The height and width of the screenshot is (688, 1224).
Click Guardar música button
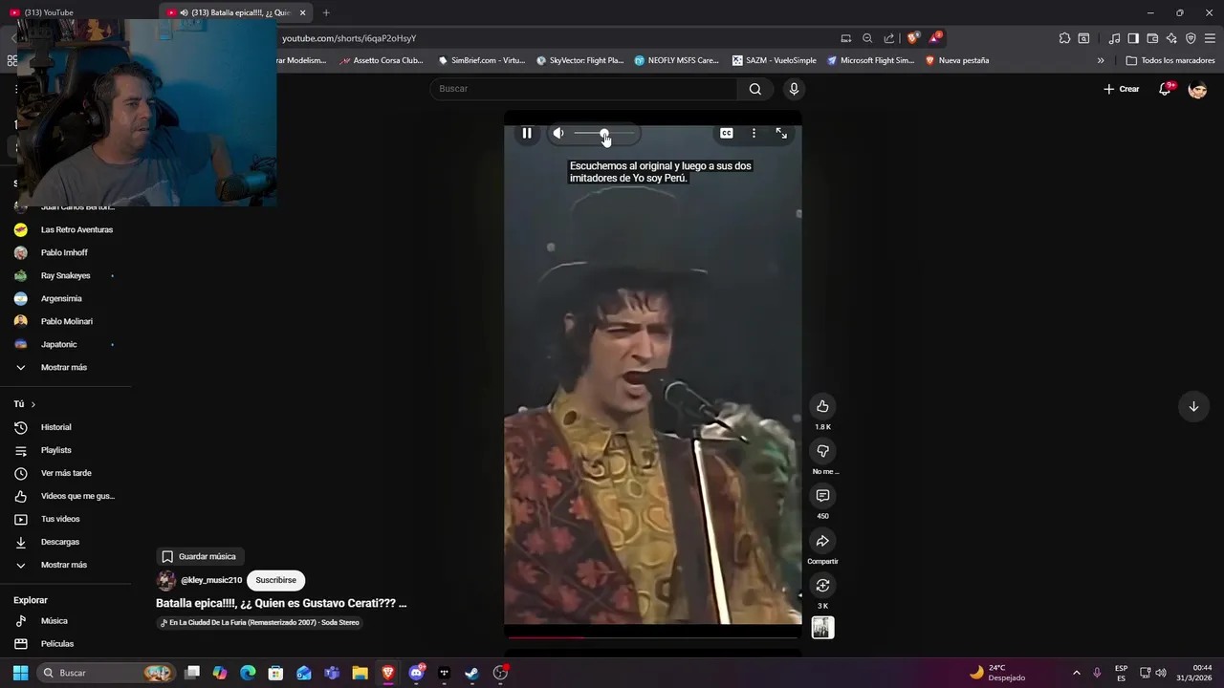pos(199,556)
